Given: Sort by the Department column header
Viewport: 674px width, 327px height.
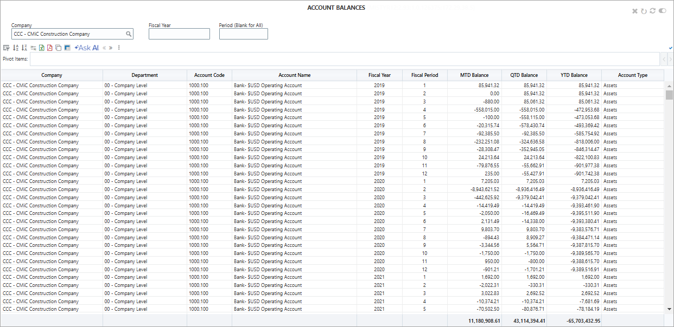Looking at the screenshot, I should 144,75.
